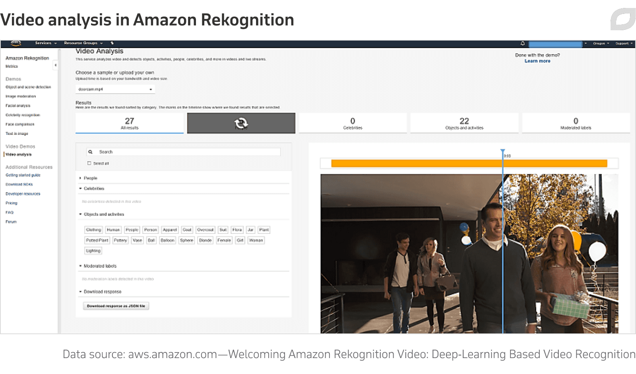Viewport: 636px width, 374px height.
Task: Select the Overcoat label tag
Action: click(x=206, y=230)
